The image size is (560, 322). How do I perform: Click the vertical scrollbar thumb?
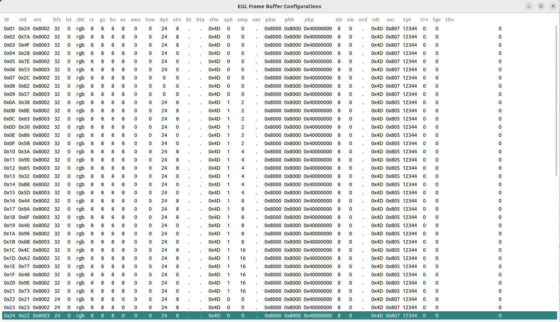(x=556, y=100)
